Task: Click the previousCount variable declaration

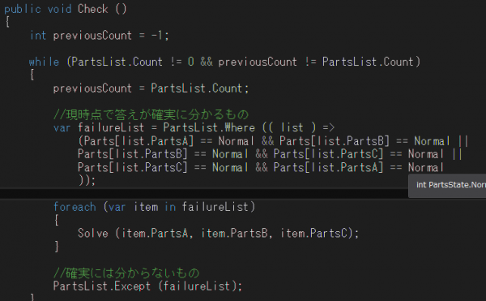Action: pyautogui.click(x=92, y=36)
